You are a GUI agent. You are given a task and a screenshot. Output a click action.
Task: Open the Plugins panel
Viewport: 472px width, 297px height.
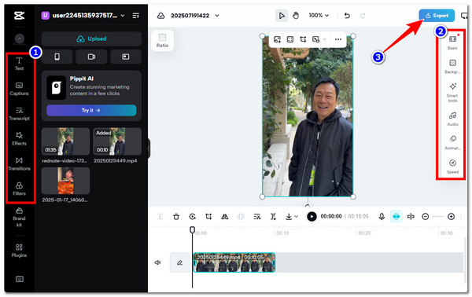coord(19,251)
